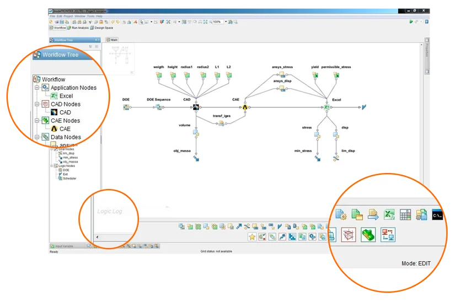The image size is (455, 302).
Task: Collapse the CAD Nodes tree branch
Action: 37,104
